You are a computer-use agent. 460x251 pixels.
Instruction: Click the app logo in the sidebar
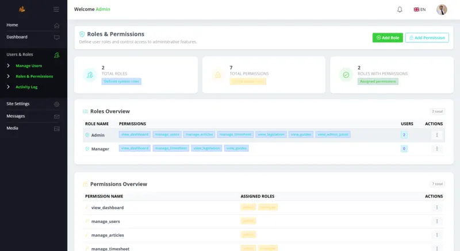click(22, 9)
